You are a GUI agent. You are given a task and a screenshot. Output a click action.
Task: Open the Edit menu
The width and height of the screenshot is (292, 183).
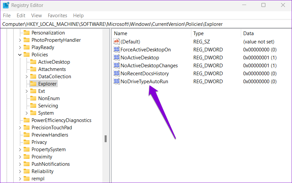(x=21, y=16)
